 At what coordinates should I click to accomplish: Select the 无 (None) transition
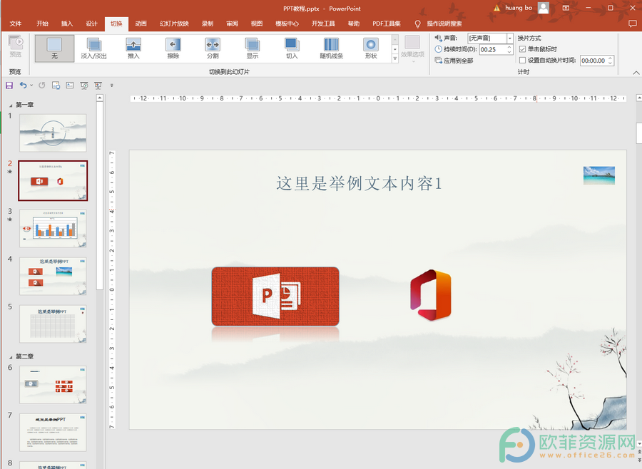tap(54, 48)
